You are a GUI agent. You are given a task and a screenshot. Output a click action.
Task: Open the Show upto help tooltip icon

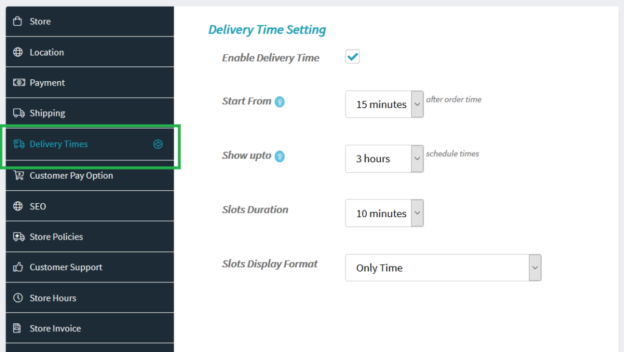[280, 157]
